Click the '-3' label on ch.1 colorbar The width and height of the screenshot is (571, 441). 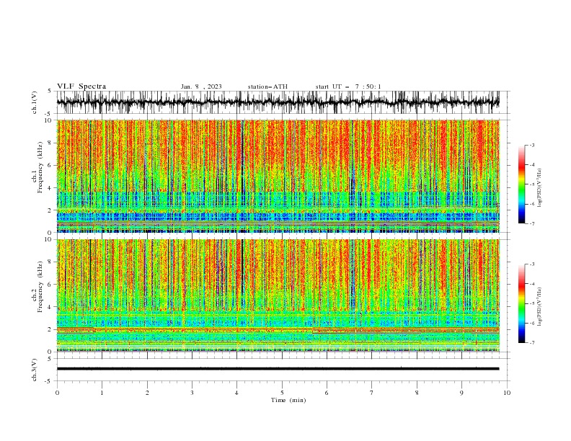pos(532,145)
